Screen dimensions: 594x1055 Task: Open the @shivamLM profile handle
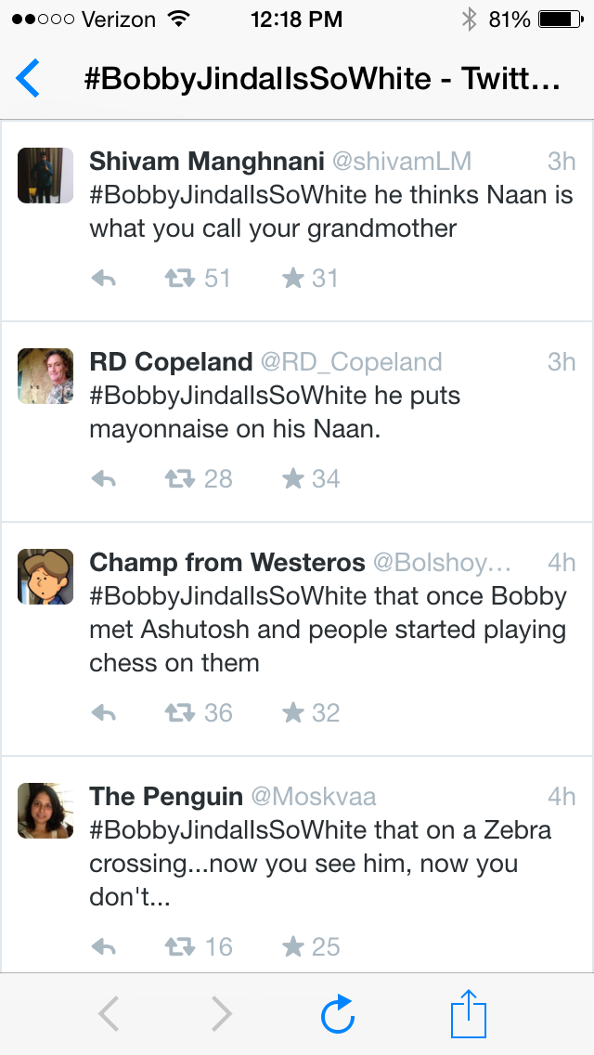point(401,162)
